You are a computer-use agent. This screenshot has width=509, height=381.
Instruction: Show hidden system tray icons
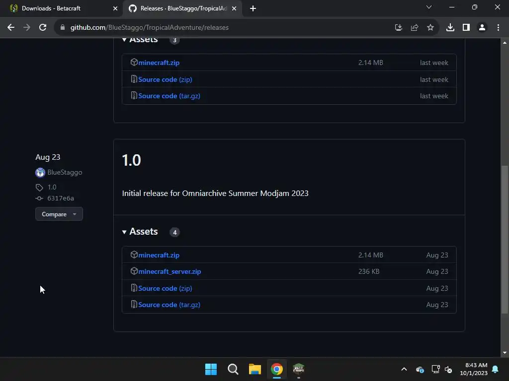click(x=404, y=369)
